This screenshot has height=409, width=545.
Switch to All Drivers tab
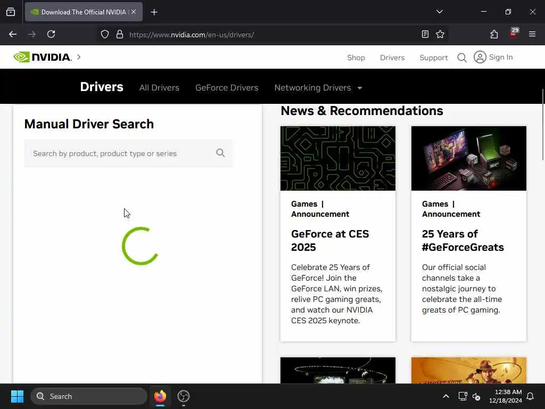[x=159, y=88]
